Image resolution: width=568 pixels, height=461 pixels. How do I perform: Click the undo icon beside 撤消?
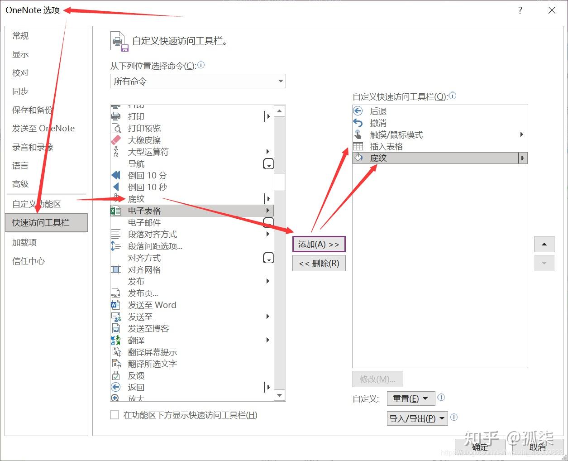(x=358, y=123)
